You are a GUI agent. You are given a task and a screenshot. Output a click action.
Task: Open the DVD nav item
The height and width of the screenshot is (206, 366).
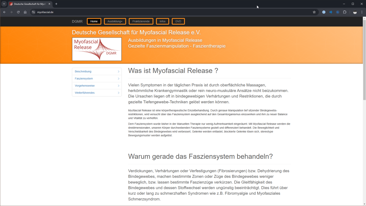[x=178, y=21]
